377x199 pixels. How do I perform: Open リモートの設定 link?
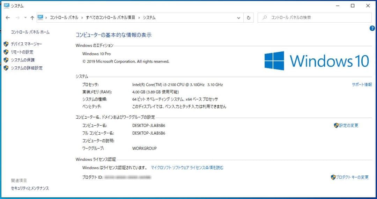(22, 52)
